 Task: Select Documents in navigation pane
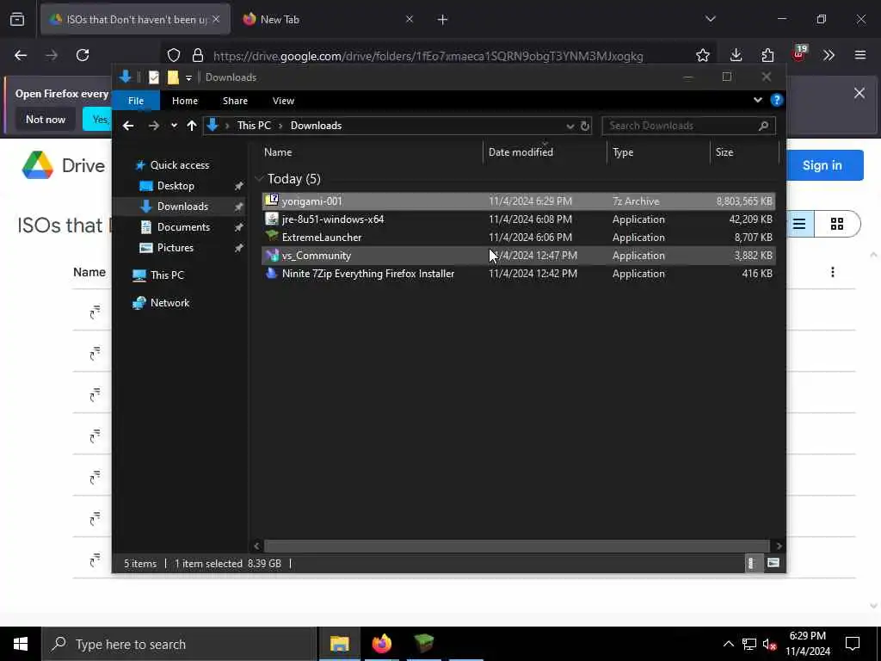(x=183, y=226)
